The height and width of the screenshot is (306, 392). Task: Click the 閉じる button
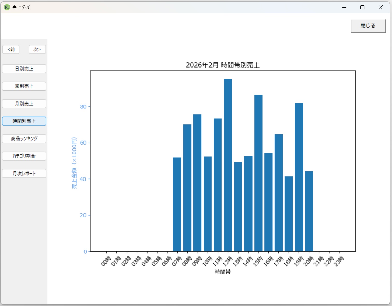tap(368, 26)
